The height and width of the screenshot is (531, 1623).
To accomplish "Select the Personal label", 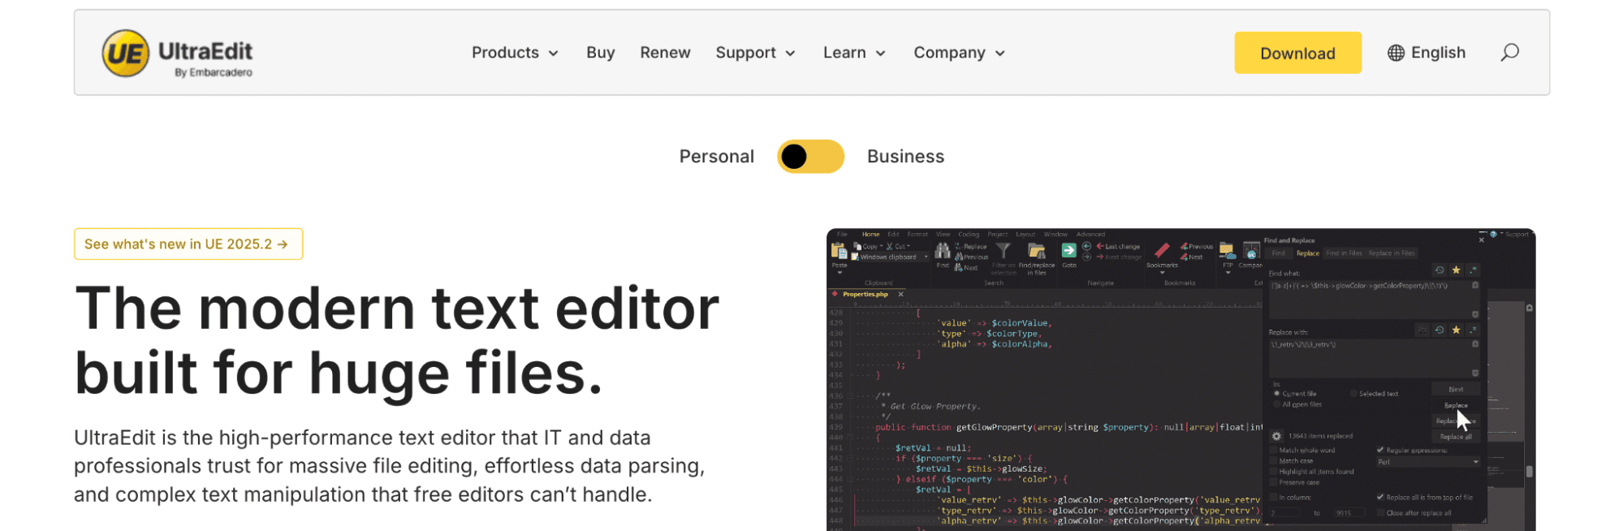I will tap(716, 157).
